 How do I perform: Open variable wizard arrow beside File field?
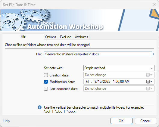pos(153,54)
